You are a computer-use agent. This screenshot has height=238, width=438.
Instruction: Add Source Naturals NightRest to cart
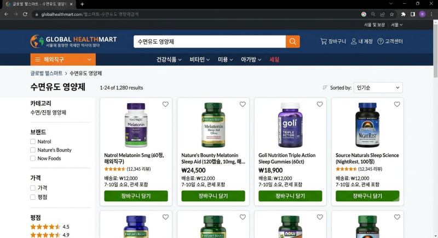[x=367, y=196]
